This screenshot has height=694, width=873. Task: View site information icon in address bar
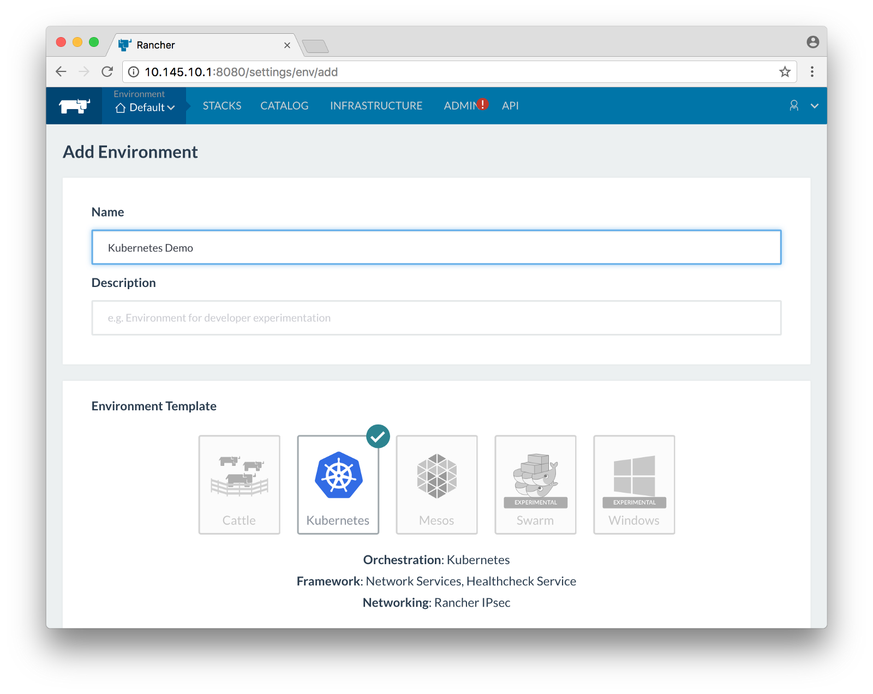tap(134, 72)
